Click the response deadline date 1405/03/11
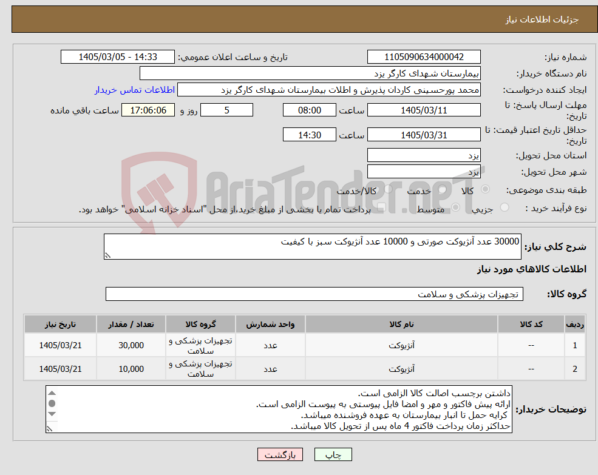 [424, 110]
